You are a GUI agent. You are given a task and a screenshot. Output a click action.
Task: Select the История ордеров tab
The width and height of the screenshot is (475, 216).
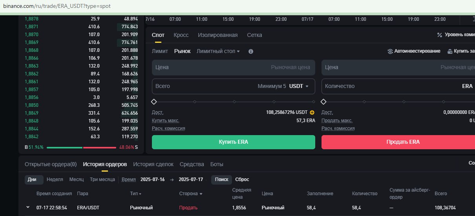[x=105, y=164]
